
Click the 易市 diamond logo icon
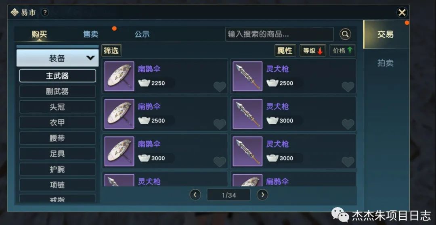pyautogui.click(x=15, y=12)
